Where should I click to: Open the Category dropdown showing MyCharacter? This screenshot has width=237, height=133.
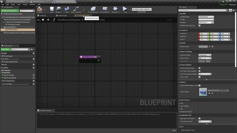coord(206,23)
